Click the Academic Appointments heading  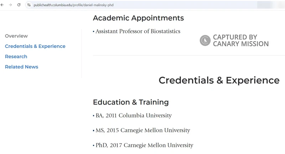pos(138,18)
